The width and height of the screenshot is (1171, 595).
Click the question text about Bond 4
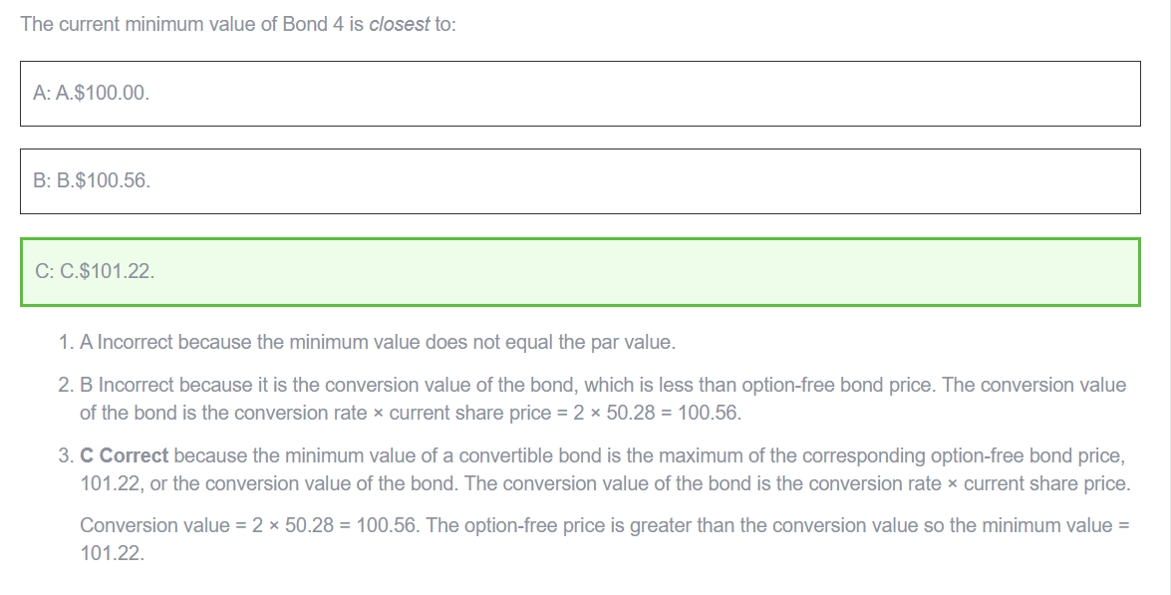[238, 24]
